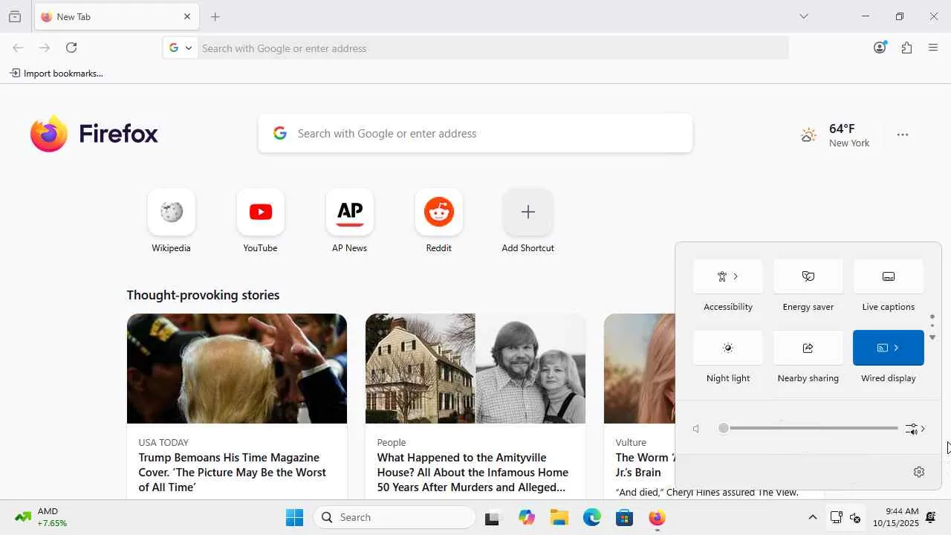The image size is (951, 535).
Task: Open File Explorer from taskbar
Action: tap(559, 517)
